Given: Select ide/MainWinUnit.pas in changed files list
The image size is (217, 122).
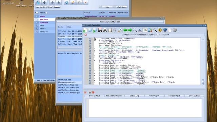Looking at the screenshot, I should point(70,82).
